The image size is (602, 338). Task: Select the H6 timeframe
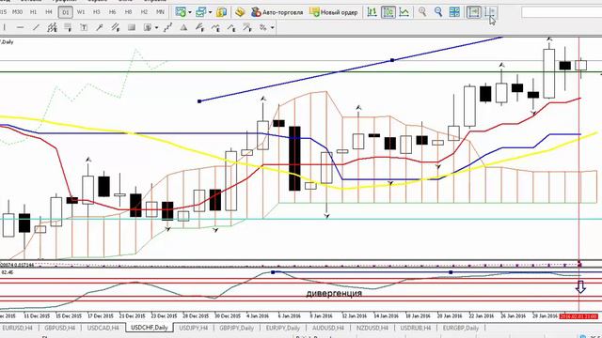coord(112,12)
